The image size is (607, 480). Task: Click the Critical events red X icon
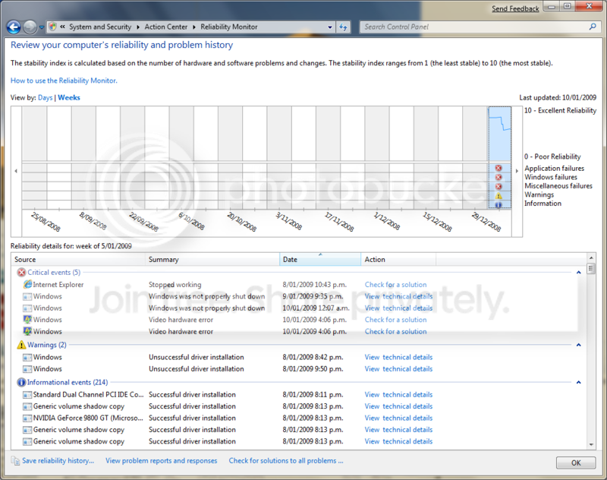click(21, 273)
